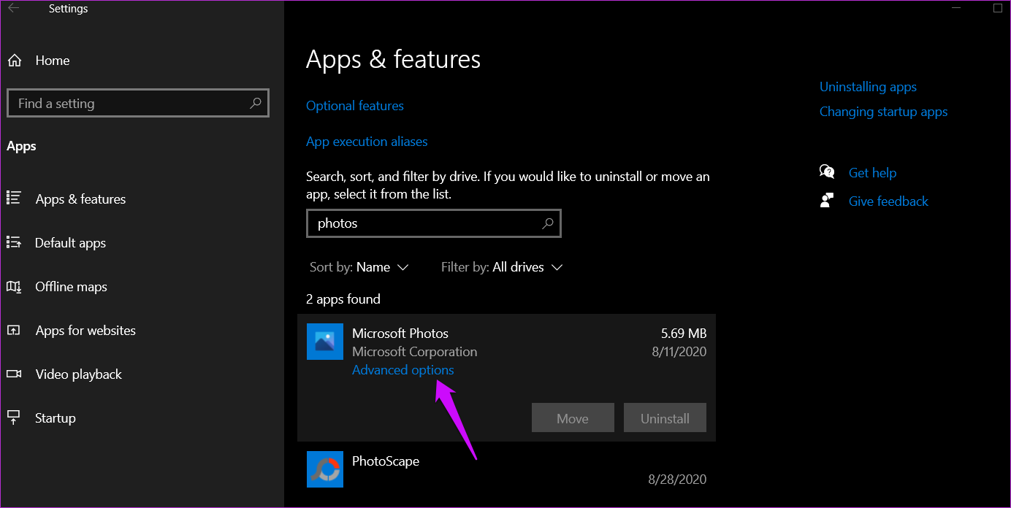The width and height of the screenshot is (1011, 508).
Task: Click the 5.69 MB size value
Action: (684, 334)
